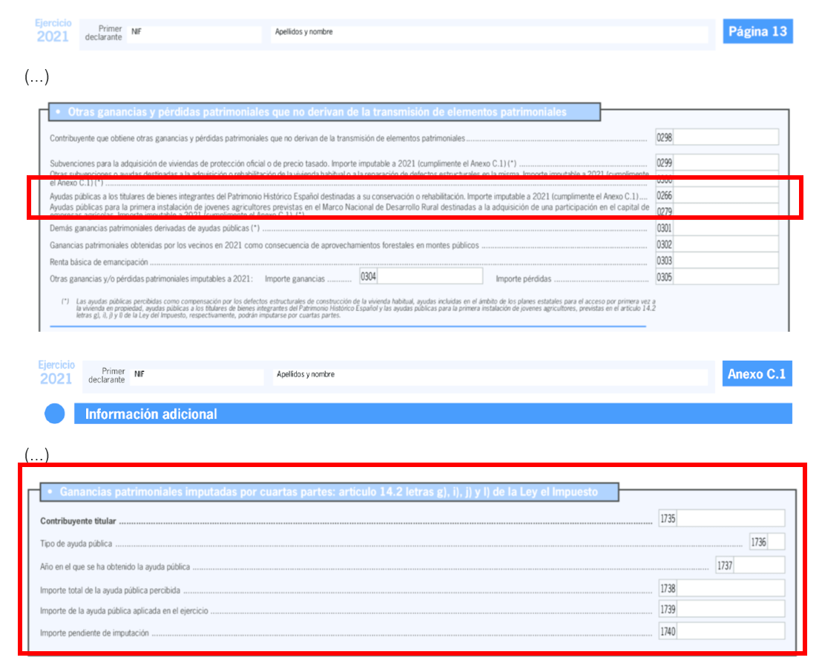Click the blue circle beside Información adicional

coord(55,414)
